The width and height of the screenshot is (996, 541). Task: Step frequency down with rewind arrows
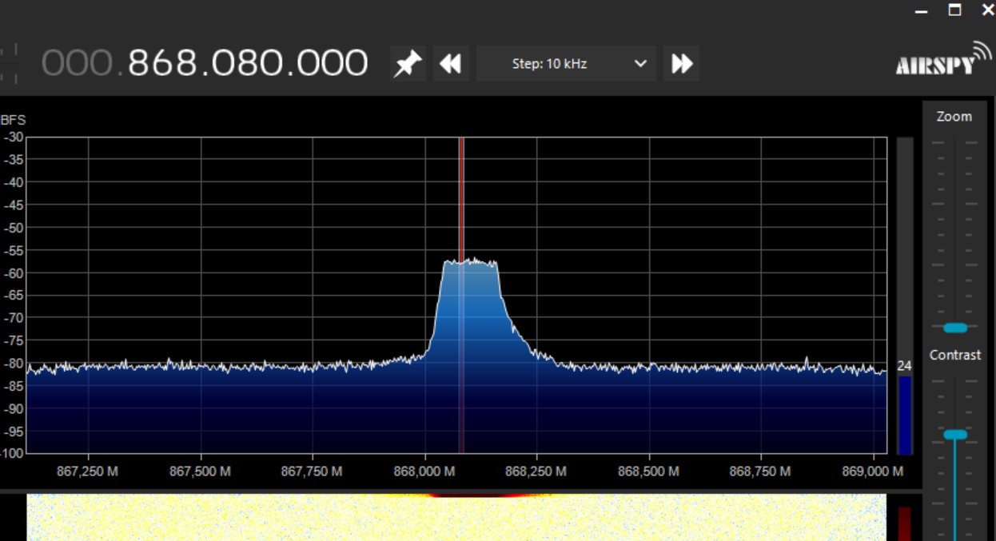(451, 63)
